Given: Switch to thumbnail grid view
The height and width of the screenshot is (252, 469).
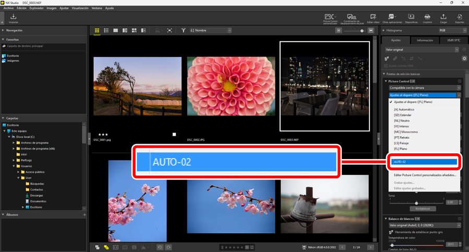Looking at the screenshot, I should click(x=97, y=31).
